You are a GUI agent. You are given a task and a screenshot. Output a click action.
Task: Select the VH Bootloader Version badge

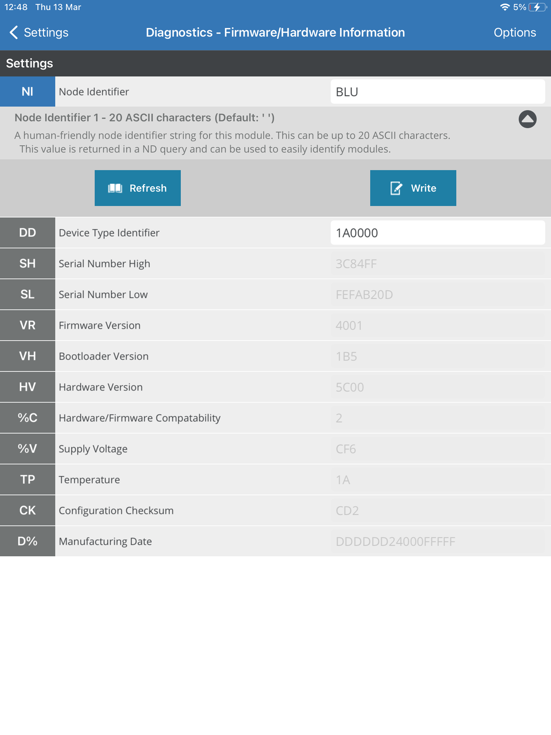coord(27,356)
